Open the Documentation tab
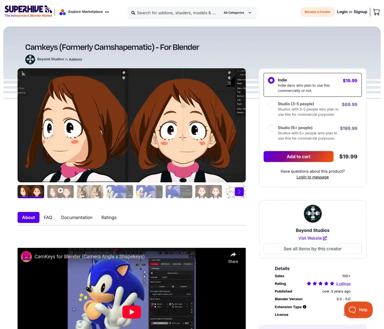384x329 pixels. pos(77,217)
